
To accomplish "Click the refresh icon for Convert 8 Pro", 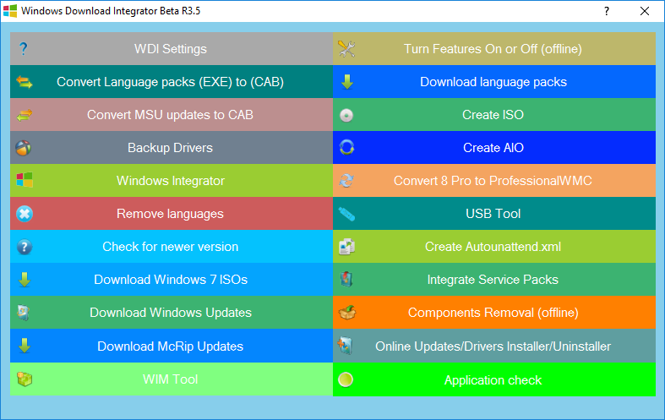I will pyautogui.click(x=346, y=181).
